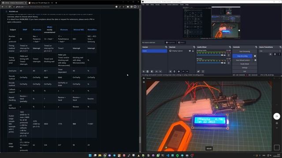Click the camera shutter button in Camera app

click(277, 116)
